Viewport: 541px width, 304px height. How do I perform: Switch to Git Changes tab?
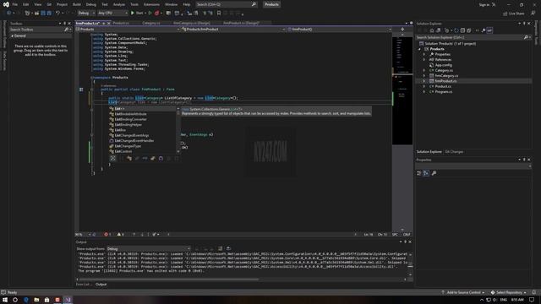[x=454, y=152]
